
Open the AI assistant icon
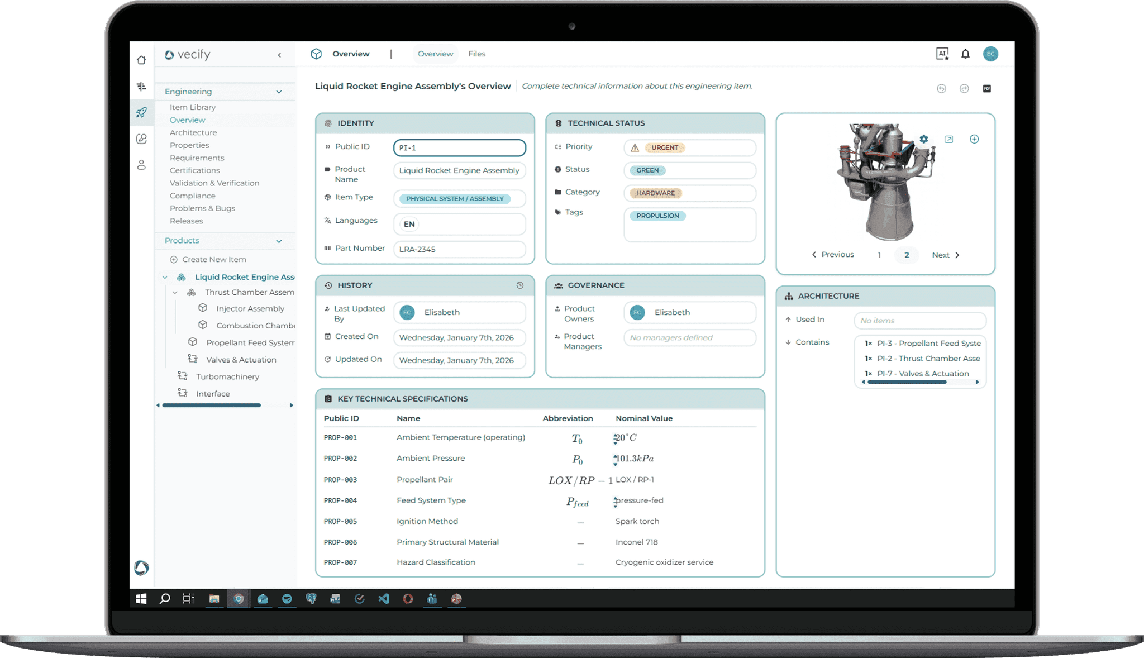tap(942, 54)
